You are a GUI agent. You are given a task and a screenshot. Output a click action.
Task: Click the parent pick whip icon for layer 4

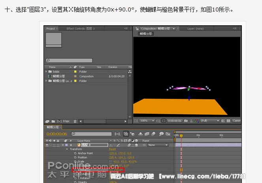tap(144, 145)
